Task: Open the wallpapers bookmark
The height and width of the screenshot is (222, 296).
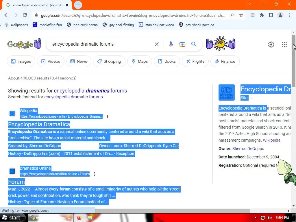Action: [16, 25]
